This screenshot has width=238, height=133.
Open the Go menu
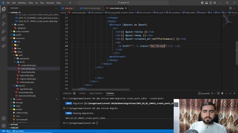tap(36, 3)
